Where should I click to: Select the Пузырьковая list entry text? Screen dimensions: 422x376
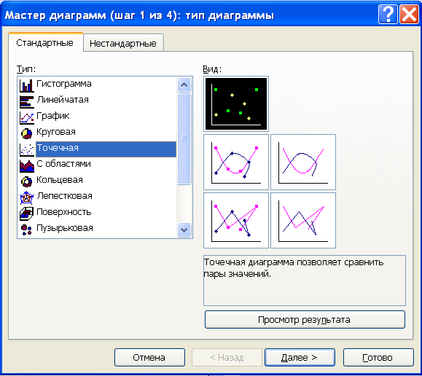[65, 228]
